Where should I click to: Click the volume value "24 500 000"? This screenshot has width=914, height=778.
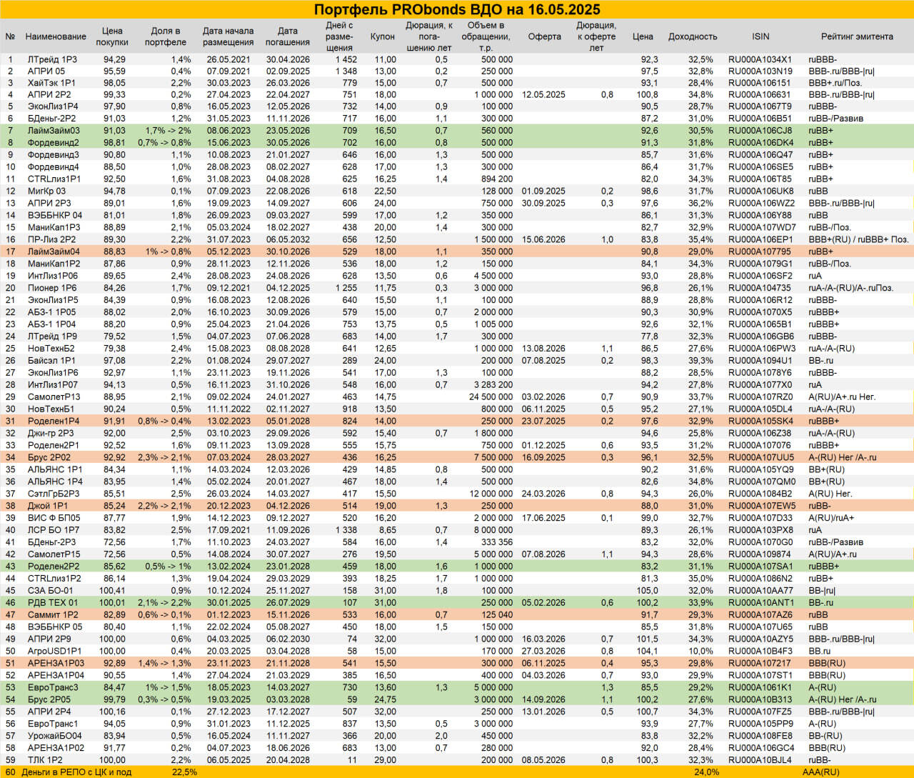(x=491, y=397)
